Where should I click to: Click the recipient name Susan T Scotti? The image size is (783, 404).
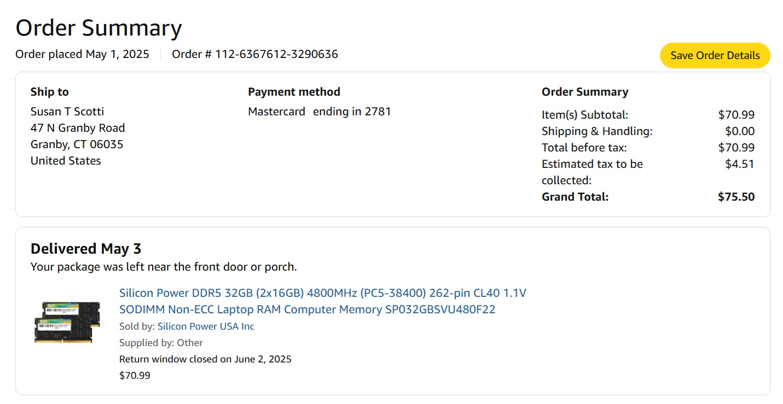(x=67, y=112)
